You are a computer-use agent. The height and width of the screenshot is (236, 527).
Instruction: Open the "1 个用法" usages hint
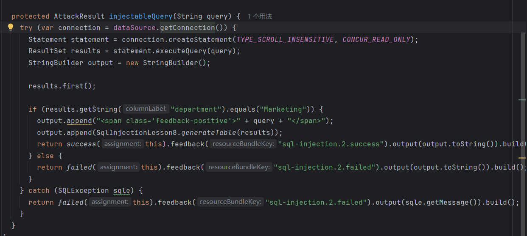click(259, 16)
